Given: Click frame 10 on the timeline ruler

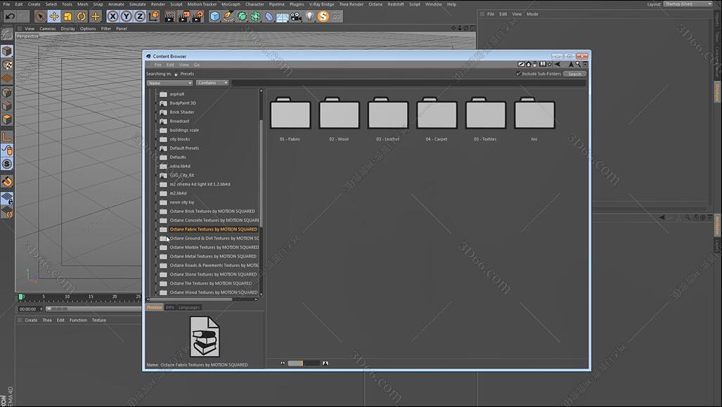Looking at the screenshot, I should pos(67,297).
